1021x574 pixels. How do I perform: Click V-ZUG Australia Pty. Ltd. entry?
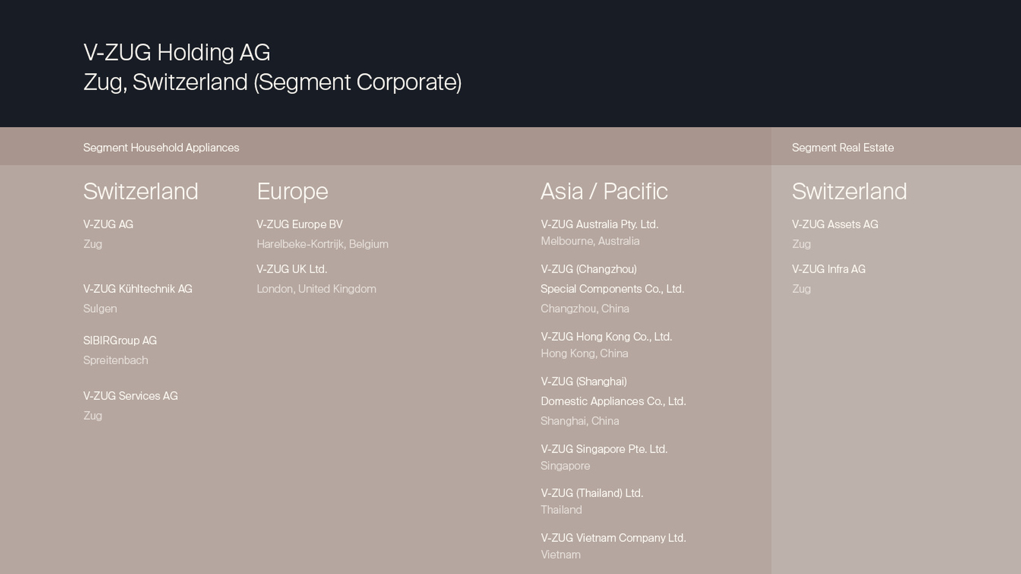click(x=599, y=224)
